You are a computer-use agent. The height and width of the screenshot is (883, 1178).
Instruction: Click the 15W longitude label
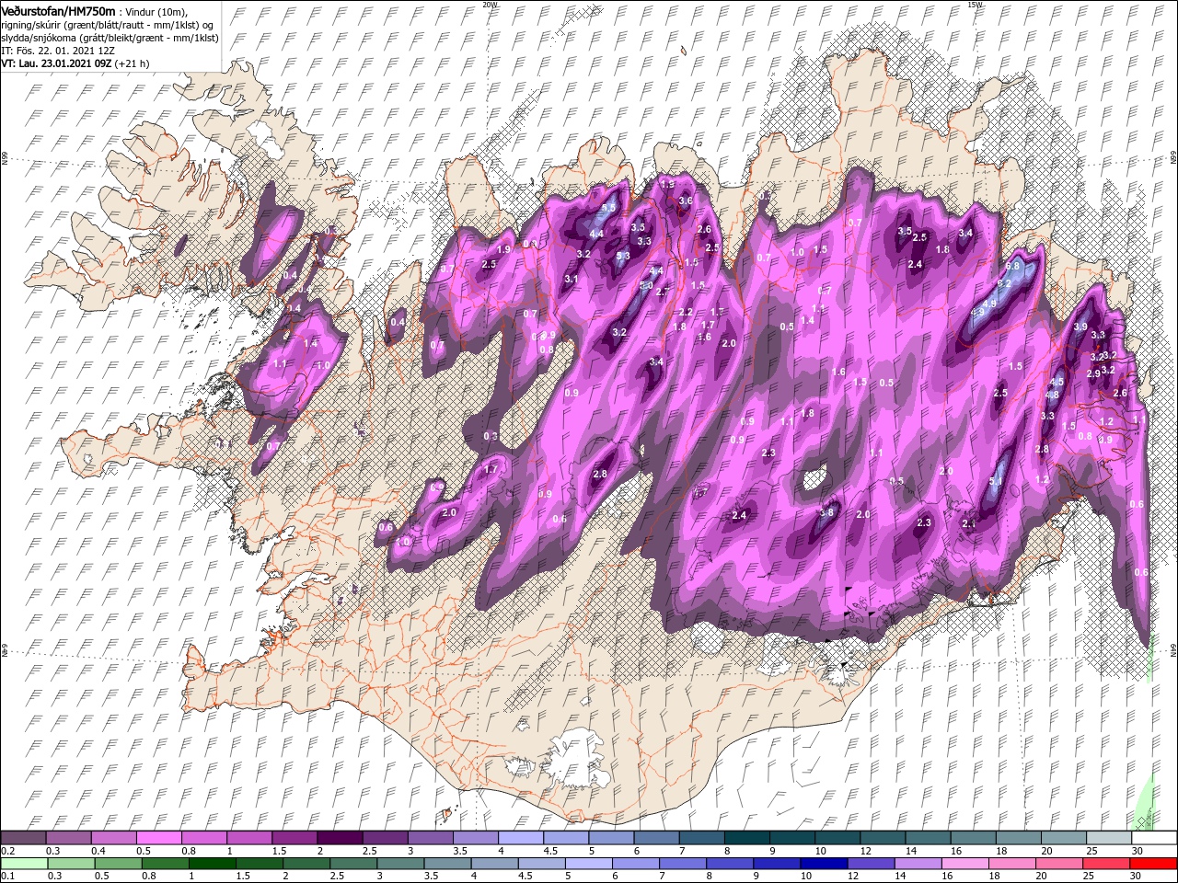(x=976, y=4)
